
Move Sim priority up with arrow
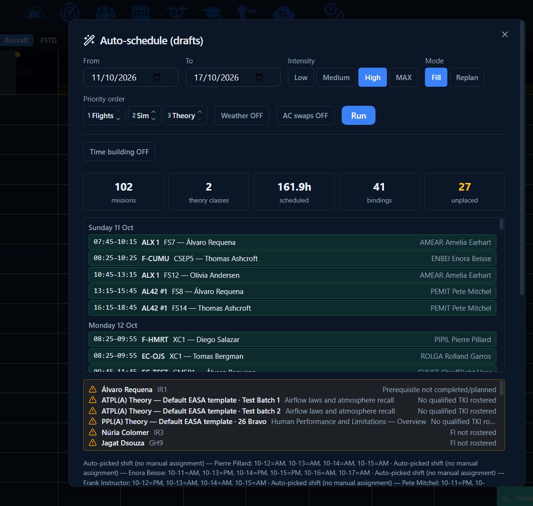(x=154, y=112)
